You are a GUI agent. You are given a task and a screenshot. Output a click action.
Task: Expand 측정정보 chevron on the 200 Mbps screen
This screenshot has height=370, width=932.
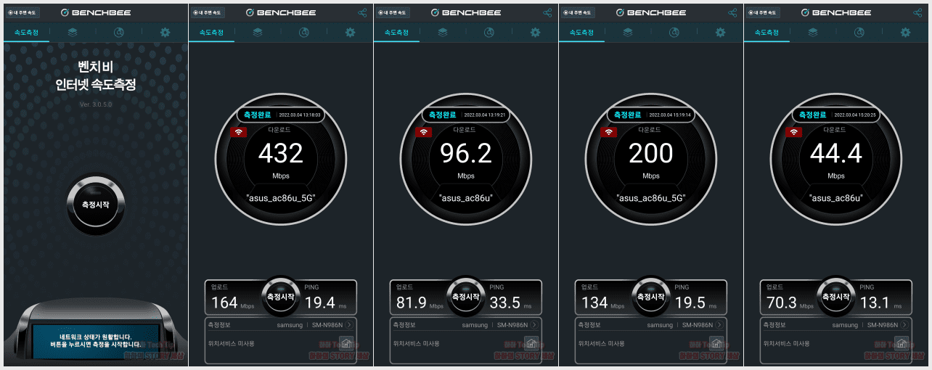tap(721, 325)
